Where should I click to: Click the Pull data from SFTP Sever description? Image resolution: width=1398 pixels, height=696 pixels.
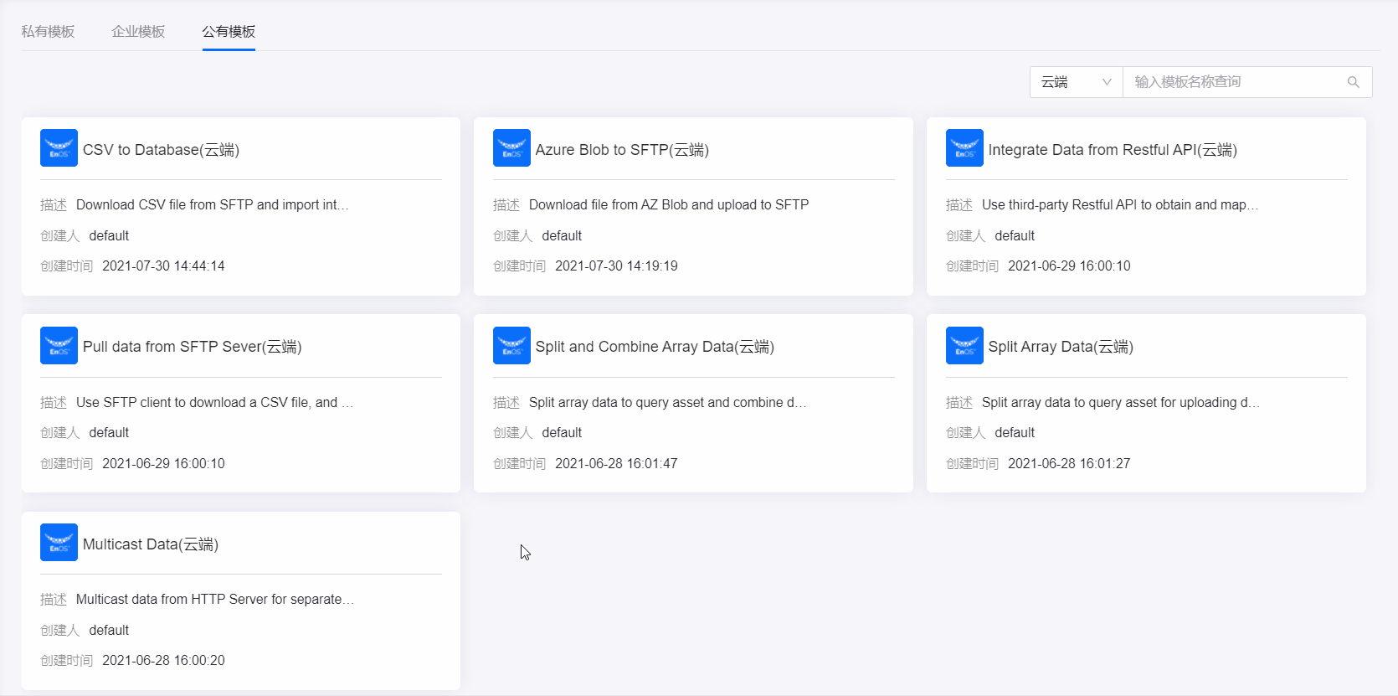214,403
